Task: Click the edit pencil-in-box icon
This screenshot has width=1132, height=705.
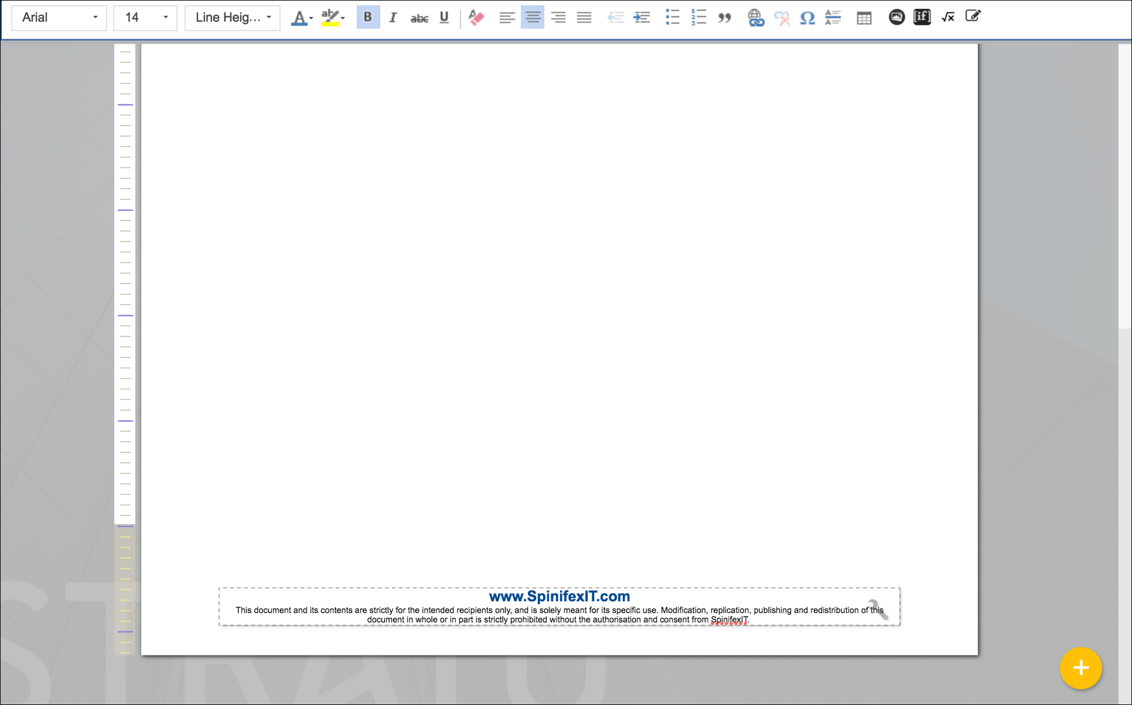Action: [x=973, y=16]
